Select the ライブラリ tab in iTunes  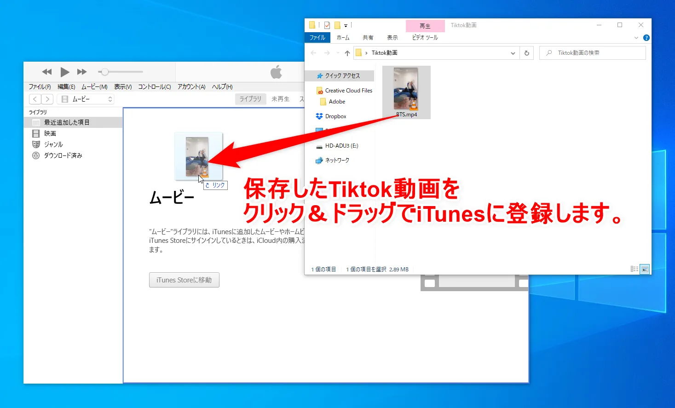tap(250, 99)
